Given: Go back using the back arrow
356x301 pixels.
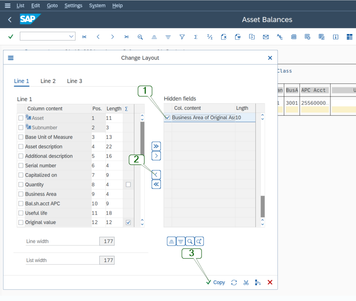Looking at the screenshot, I should point(10,20).
